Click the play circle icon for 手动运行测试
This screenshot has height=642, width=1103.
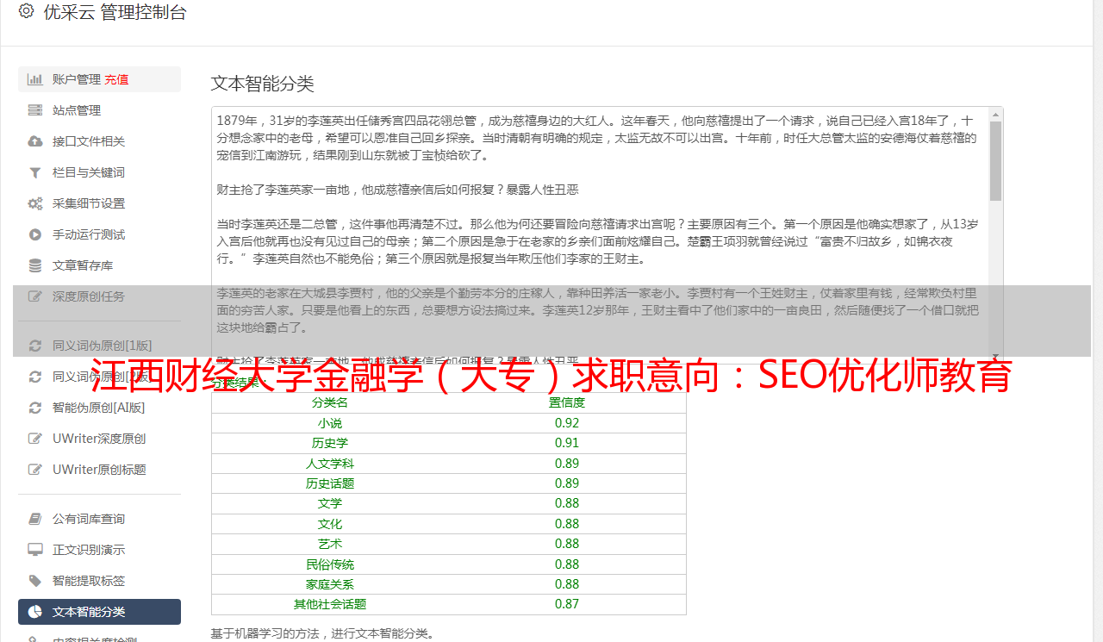tap(35, 234)
